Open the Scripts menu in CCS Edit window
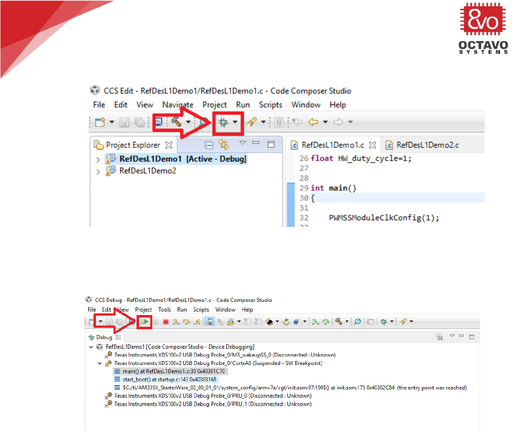This screenshot has height=431, width=512. [270, 105]
